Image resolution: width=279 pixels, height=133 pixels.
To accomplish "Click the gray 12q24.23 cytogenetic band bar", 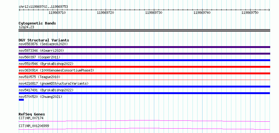I will click(144, 30).
